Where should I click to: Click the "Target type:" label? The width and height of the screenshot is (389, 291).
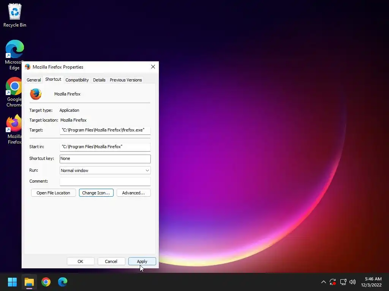point(41,110)
